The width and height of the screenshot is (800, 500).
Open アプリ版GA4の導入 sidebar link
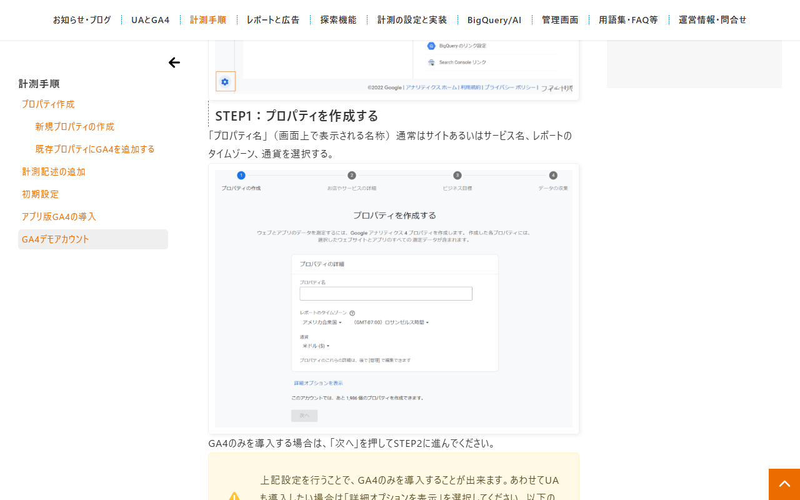[59, 216]
